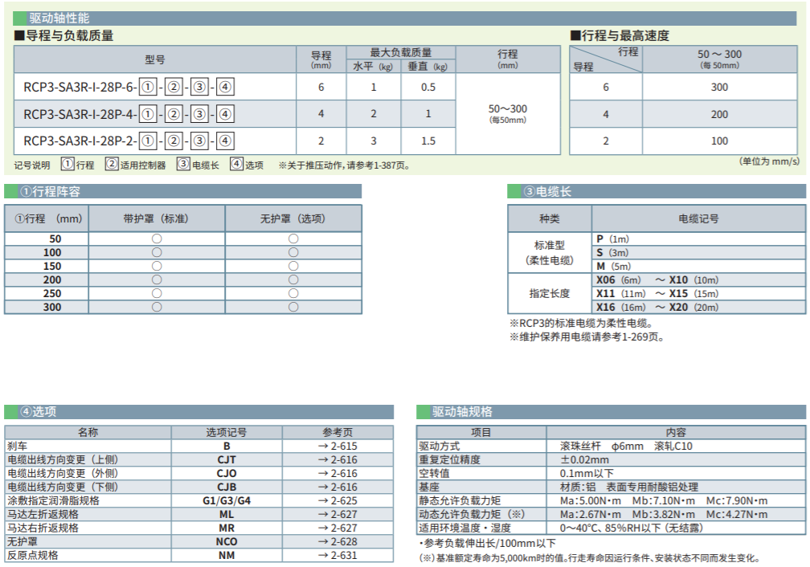Open page reference →2-627 for ML row
Image resolution: width=810 pixels, height=567 pixels.
[337, 514]
